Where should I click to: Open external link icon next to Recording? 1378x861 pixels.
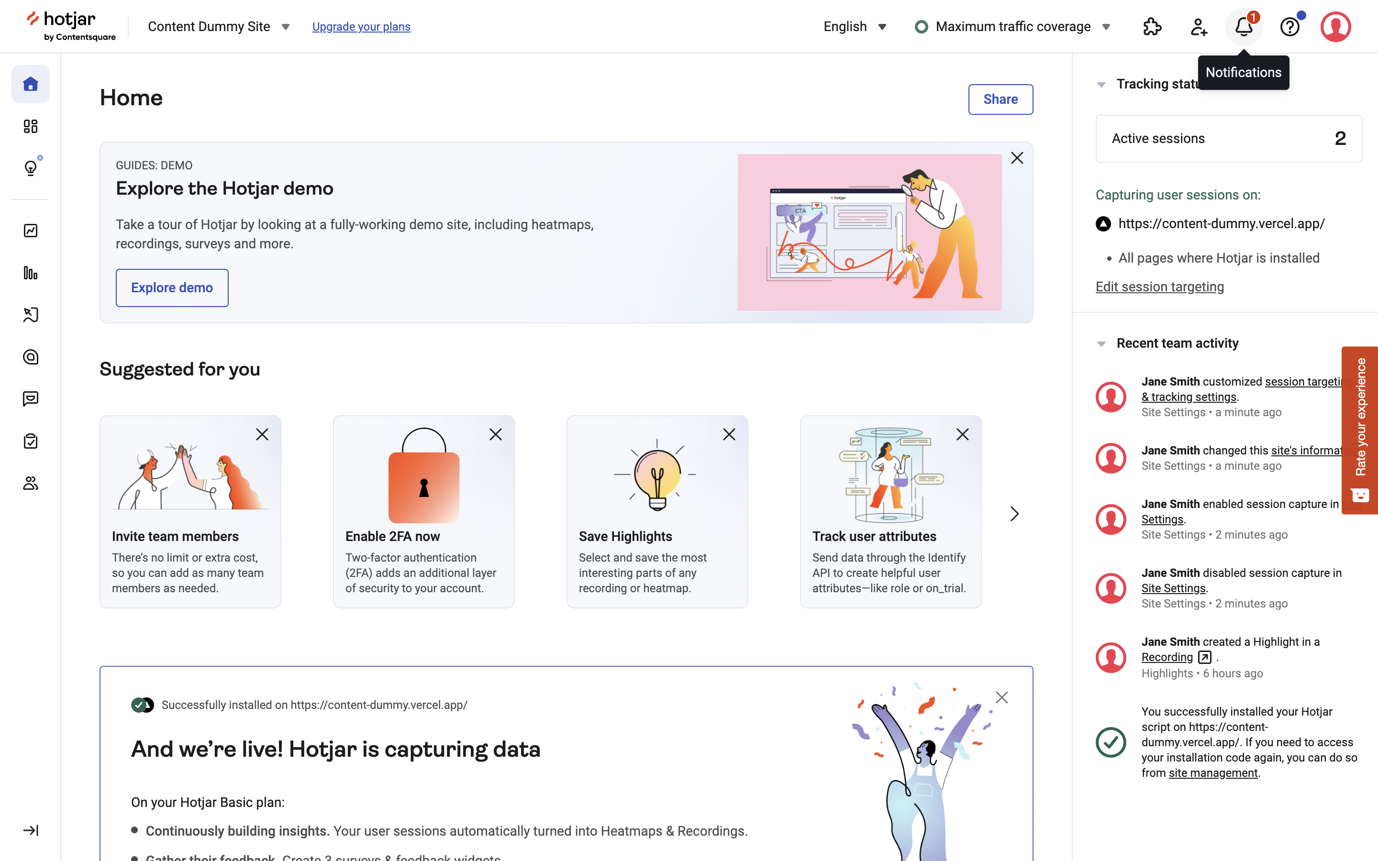point(1205,657)
